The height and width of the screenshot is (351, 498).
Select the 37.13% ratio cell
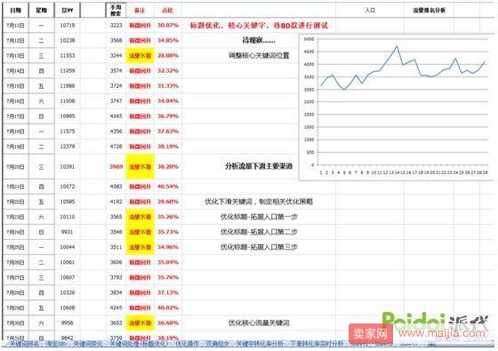[168, 292]
